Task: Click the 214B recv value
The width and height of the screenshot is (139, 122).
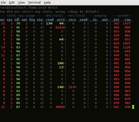Action: click(72, 87)
